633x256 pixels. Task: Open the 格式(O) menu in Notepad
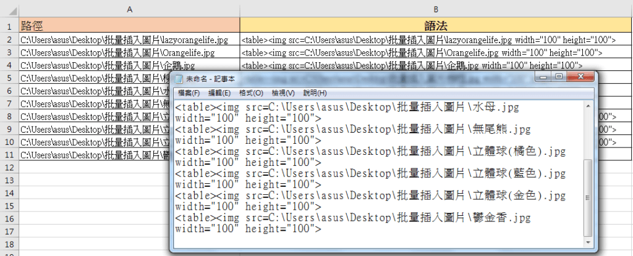(250, 93)
